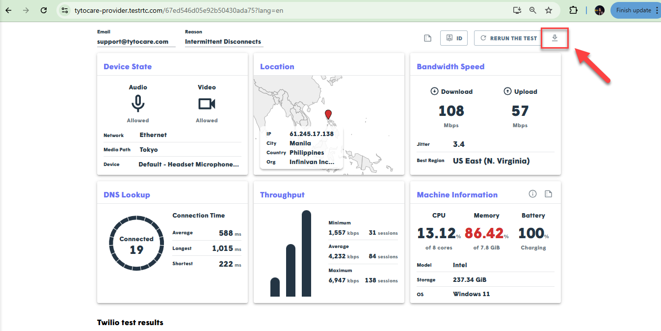Click the CPU value 13.12%

pyautogui.click(x=439, y=233)
